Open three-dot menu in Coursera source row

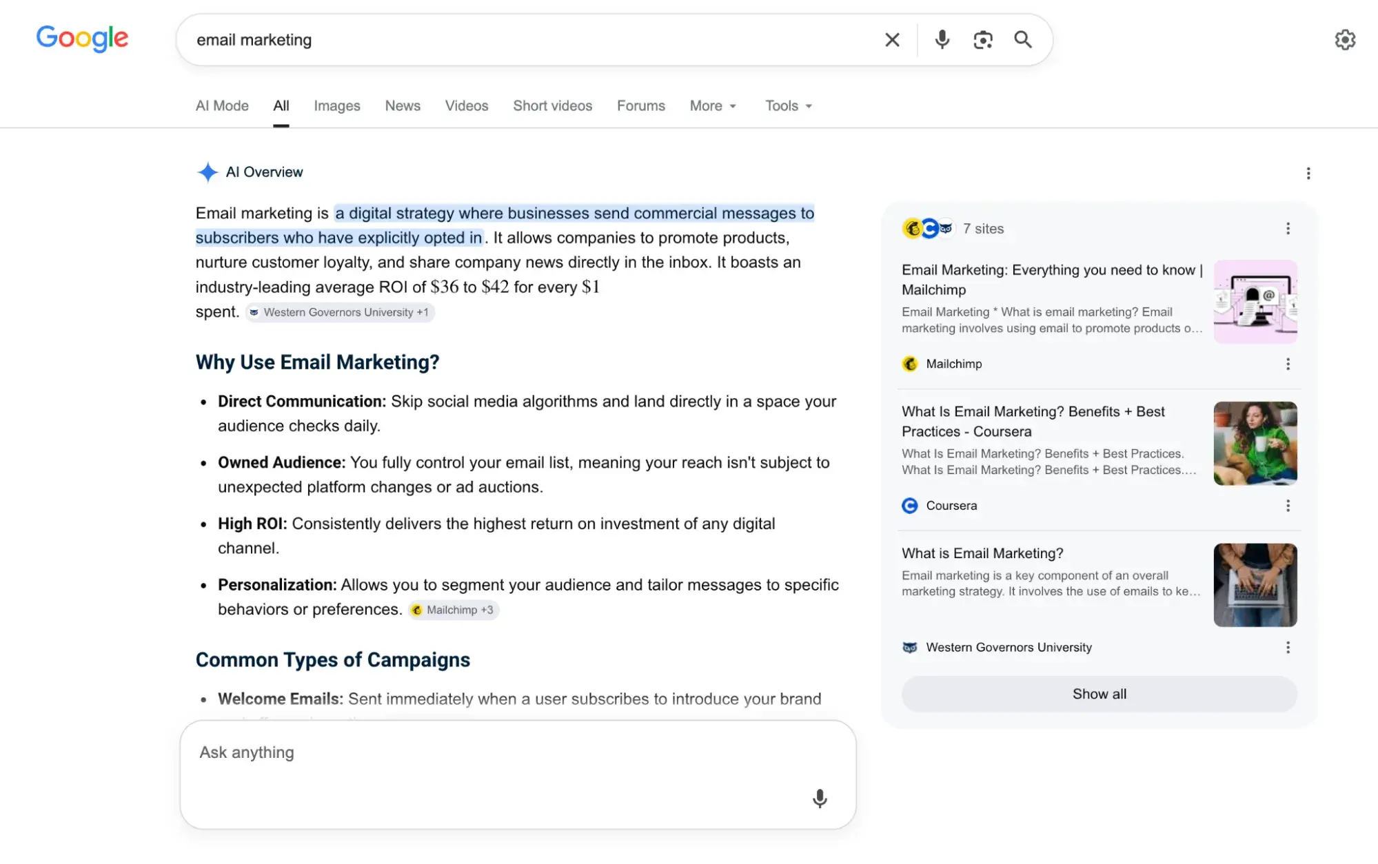1288,506
